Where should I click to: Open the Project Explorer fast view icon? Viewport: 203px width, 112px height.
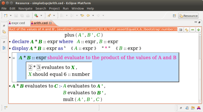click(4, 32)
